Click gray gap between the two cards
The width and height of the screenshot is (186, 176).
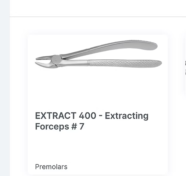(x=175, y=89)
